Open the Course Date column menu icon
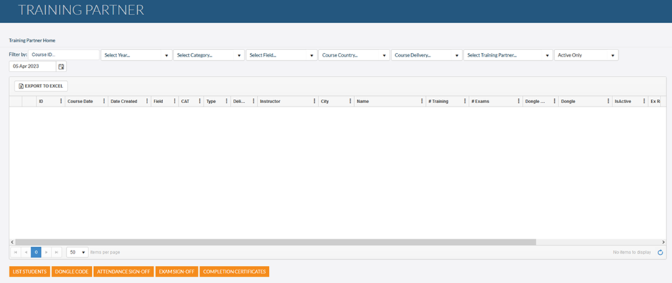The width and height of the screenshot is (672, 283). coord(103,101)
